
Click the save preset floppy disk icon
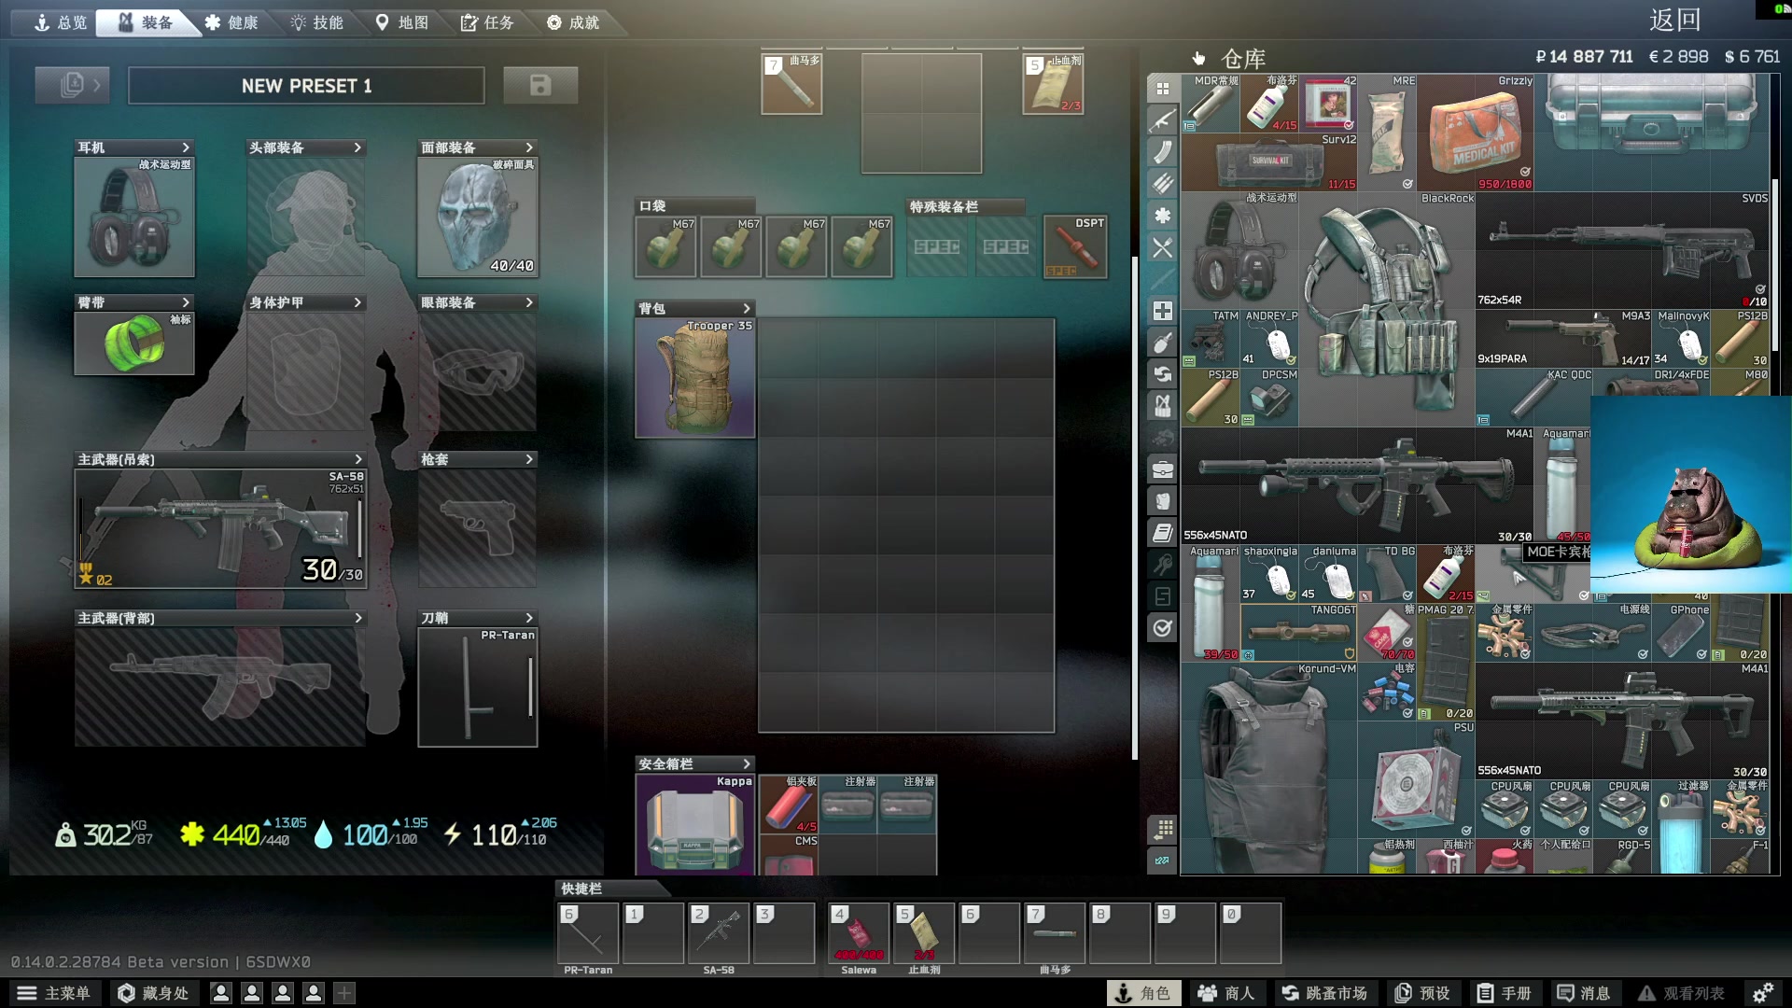click(x=540, y=85)
